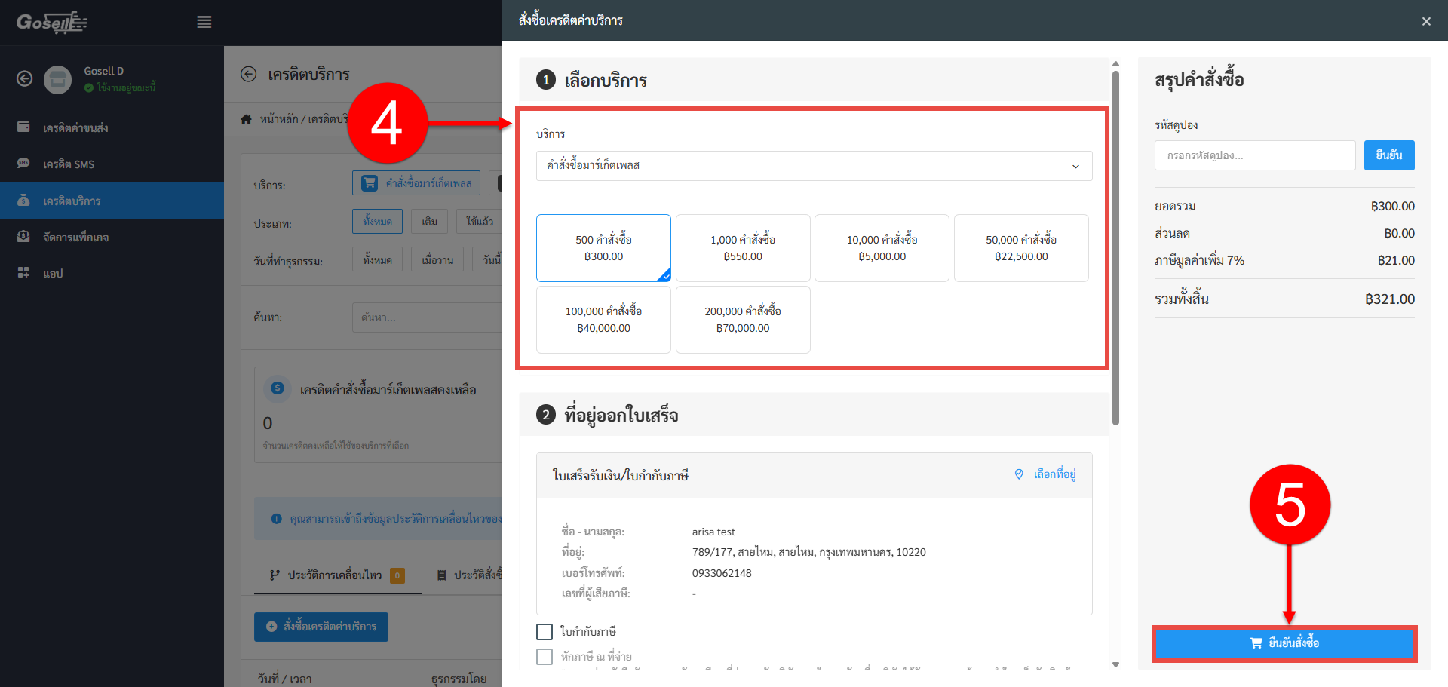The height and width of the screenshot is (687, 1448).
Task: Toggle the withholding tax checkbox
Action: 545,657
